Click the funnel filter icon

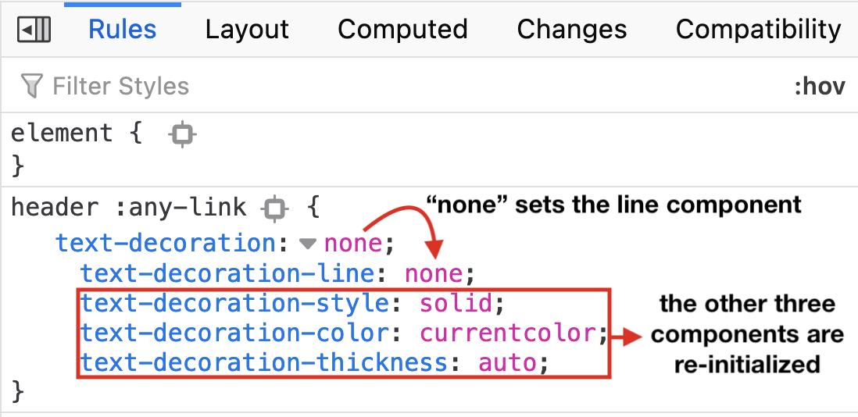31,86
